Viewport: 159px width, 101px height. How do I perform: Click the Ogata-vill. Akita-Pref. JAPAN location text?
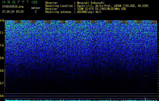click(113, 6)
